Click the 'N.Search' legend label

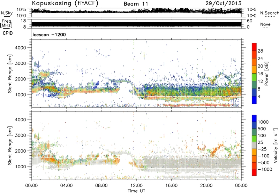tap(269, 13)
